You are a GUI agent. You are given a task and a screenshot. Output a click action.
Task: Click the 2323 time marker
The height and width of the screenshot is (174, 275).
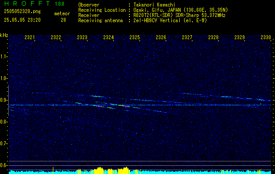[82, 37]
